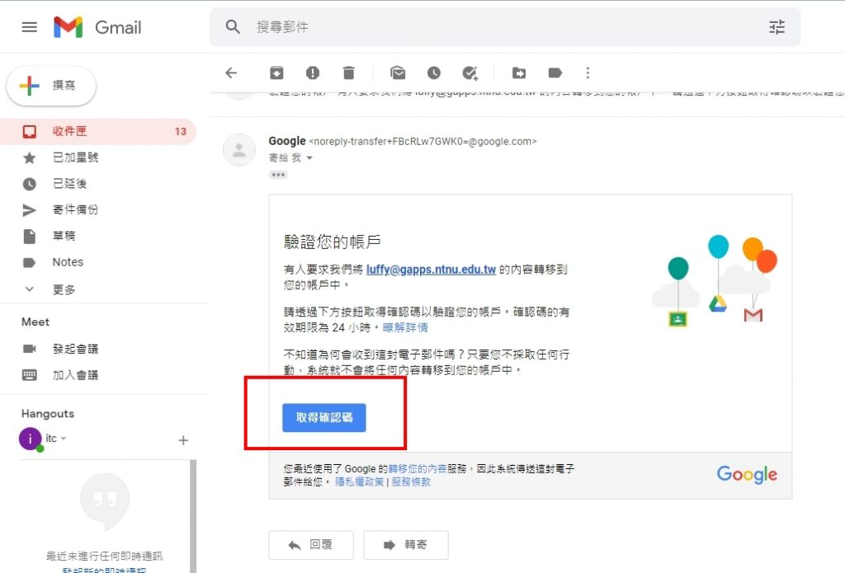Start a meeting with 發起會議
Image resolution: width=845 pixels, height=573 pixels.
[75, 349]
